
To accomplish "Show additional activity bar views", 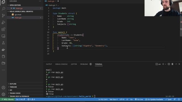I will pyautogui.click(x=3, y=70).
